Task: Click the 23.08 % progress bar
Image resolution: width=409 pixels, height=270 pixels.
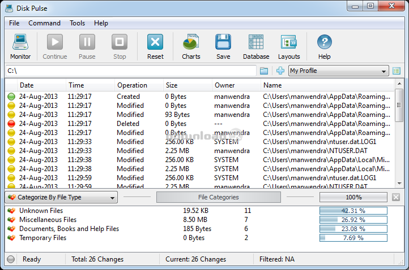Action: coord(353,229)
